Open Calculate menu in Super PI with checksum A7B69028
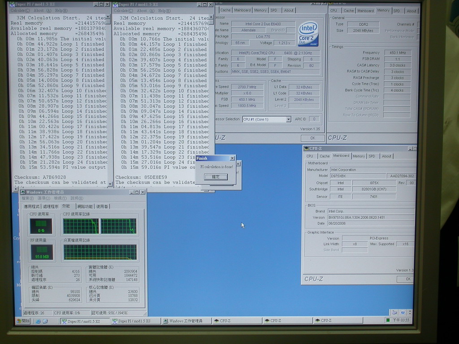The height and width of the screenshot is (344, 459). click(20, 11)
